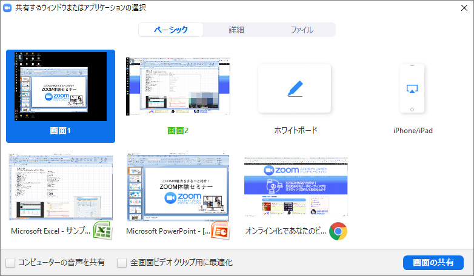Viewport: 474px width, 276px height.
Task: Enable コンピューターの音声を共有 checkbox
Action: [x=10, y=263]
